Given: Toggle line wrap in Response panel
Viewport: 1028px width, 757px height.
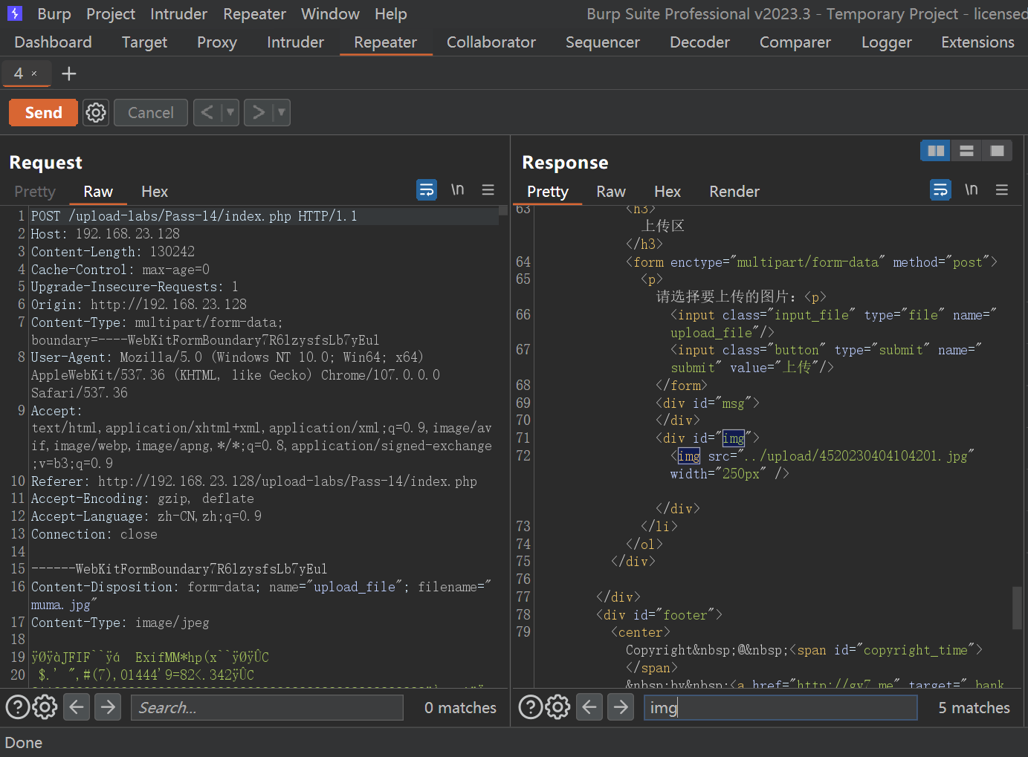Looking at the screenshot, I should point(940,190).
